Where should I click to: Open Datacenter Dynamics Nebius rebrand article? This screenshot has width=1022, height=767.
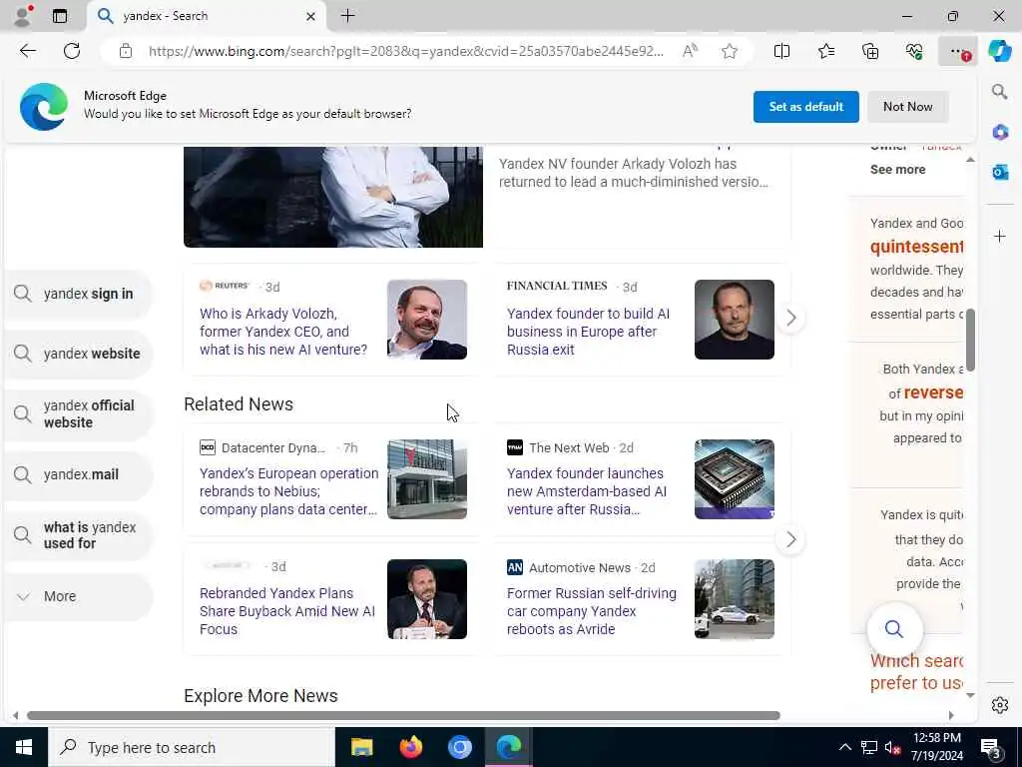click(x=288, y=491)
